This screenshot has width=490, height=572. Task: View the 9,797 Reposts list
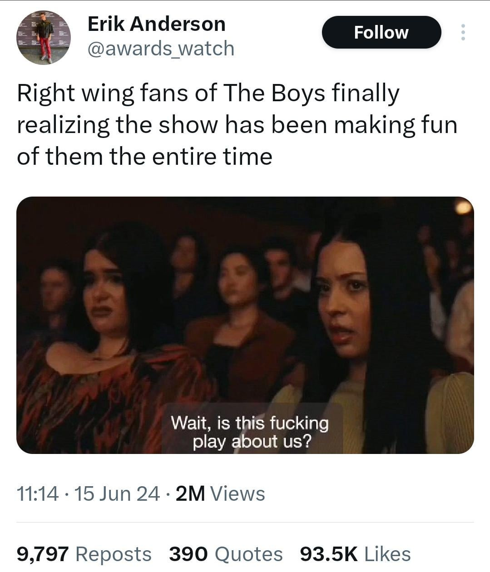click(x=84, y=554)
